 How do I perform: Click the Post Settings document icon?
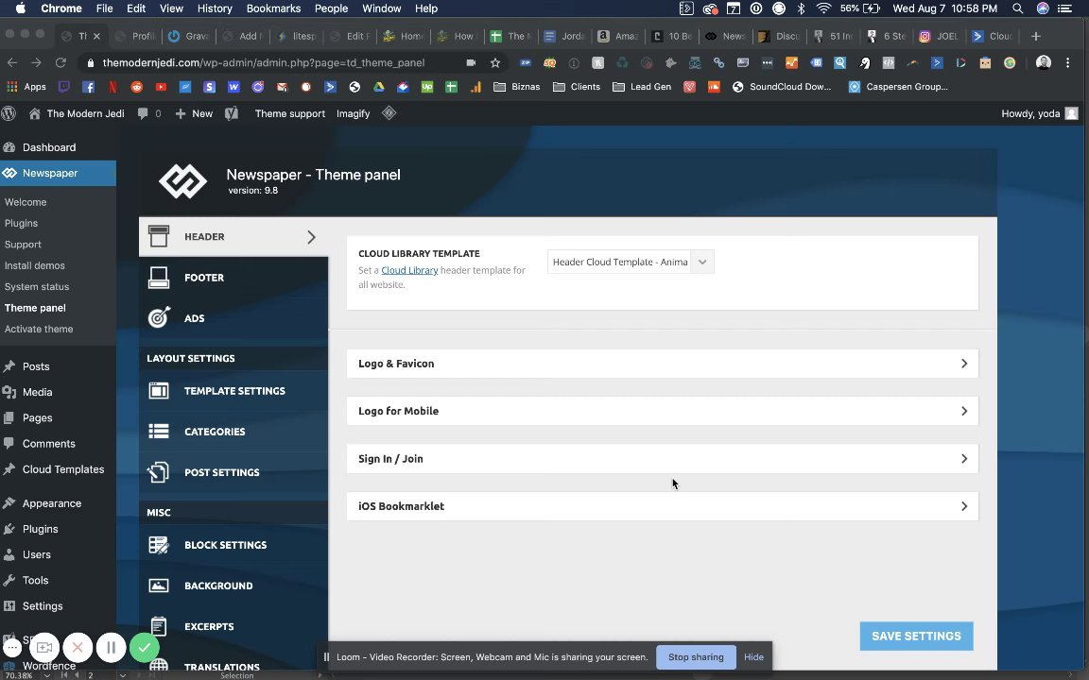click(x=159, y=472)
